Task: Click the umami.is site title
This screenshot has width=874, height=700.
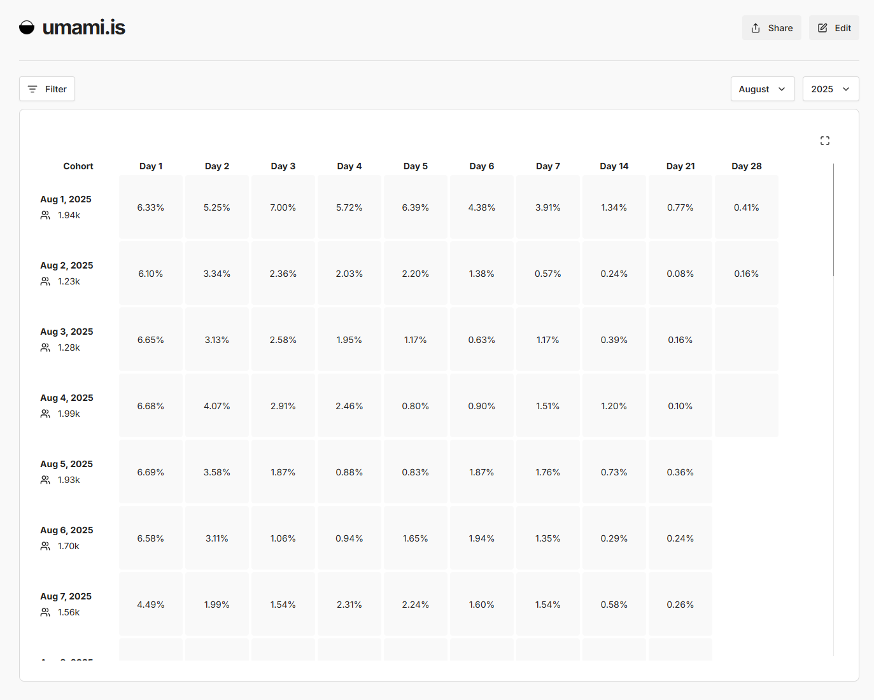Action: [x=83, y=27]
